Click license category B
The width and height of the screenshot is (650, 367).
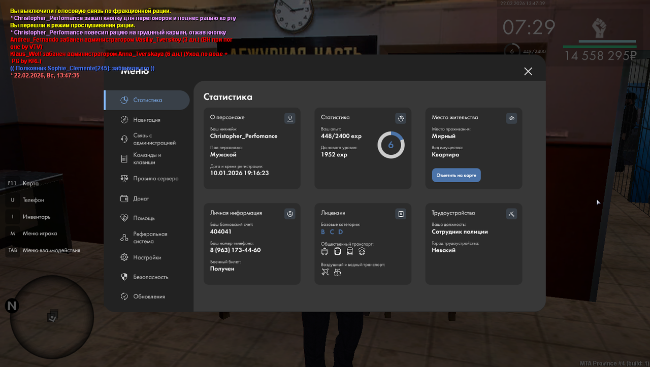point(323,232)
